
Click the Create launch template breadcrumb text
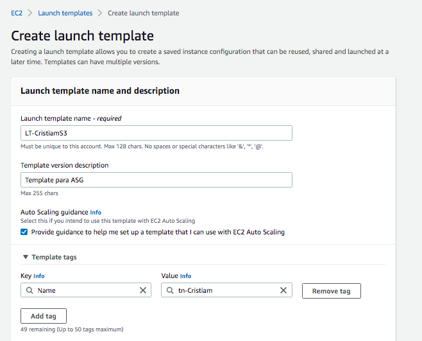(143, 13)
